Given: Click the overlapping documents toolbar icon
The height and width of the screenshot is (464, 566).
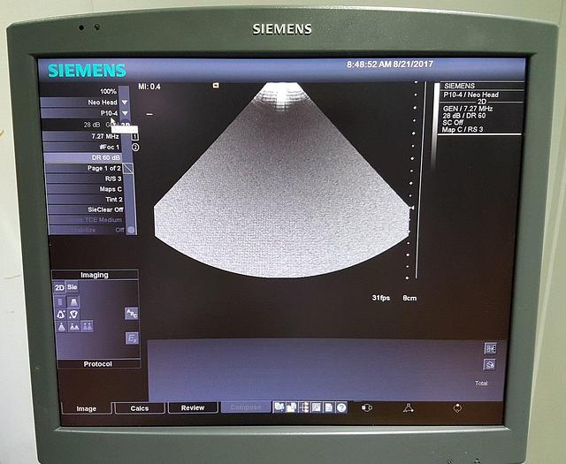Looking at the screenshot, I should [291, 407].
